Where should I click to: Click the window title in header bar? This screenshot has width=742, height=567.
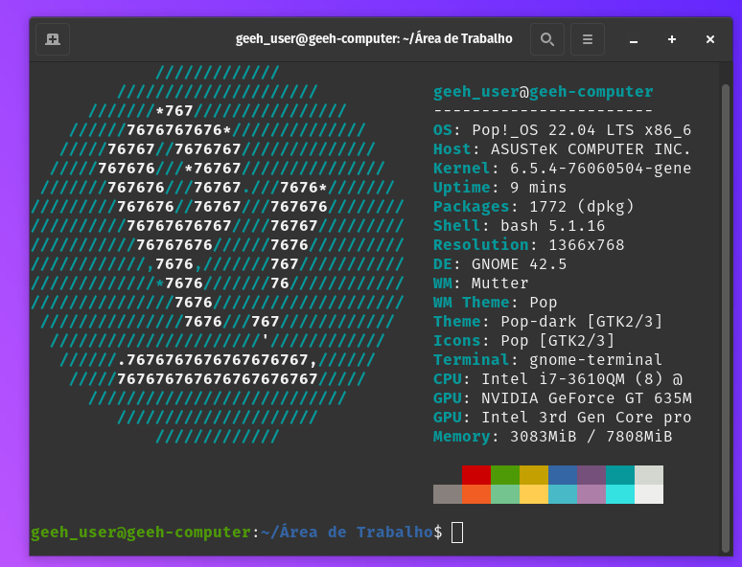tap(374, 39)
